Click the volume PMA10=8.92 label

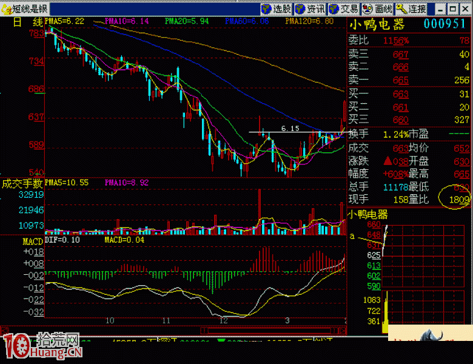127,183
